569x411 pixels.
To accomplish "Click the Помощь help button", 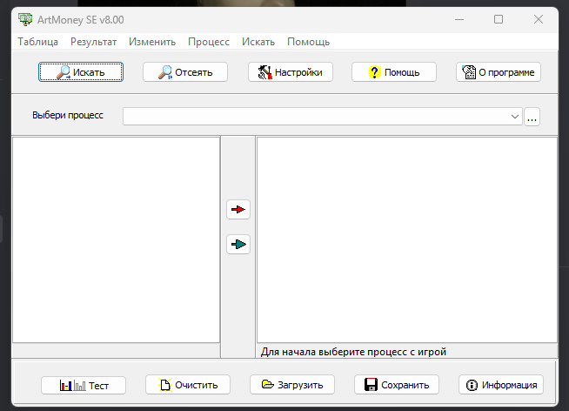I will click(x=394, y=72).
